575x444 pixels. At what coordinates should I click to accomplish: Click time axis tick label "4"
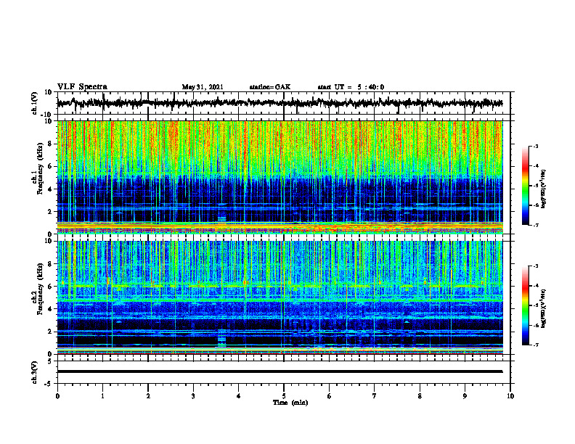pos(239,396)
